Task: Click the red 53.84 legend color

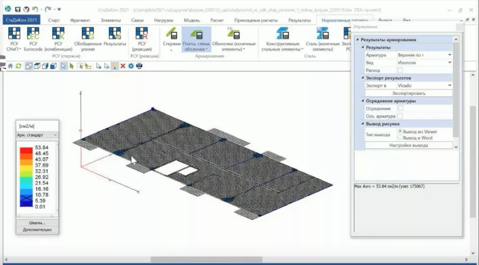Action: point(26,148)
